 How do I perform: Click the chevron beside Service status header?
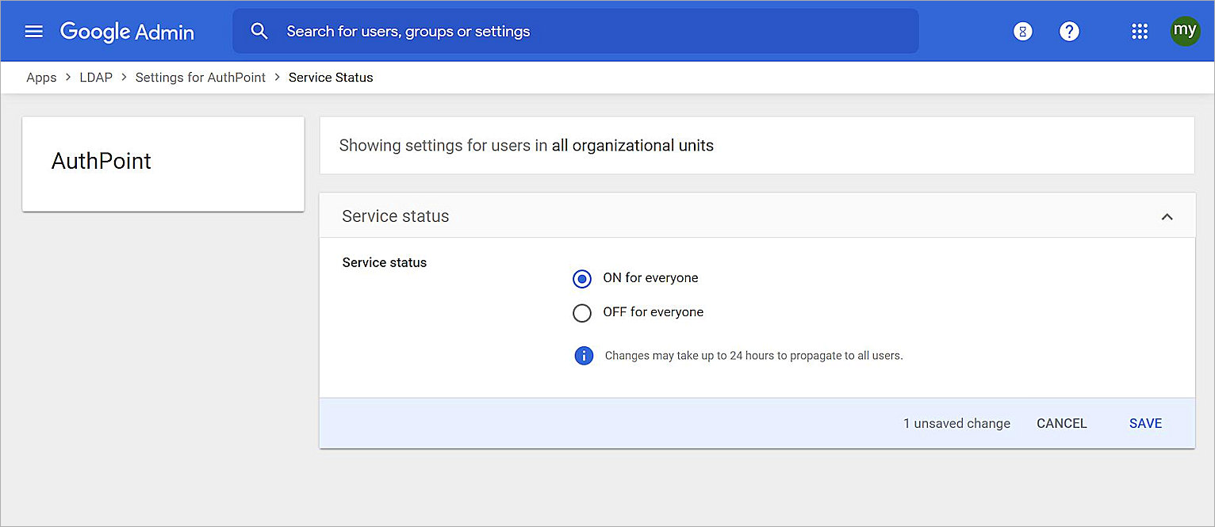coord(1167,216)
